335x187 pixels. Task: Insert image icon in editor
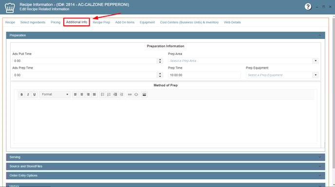(x=144, y=94)
